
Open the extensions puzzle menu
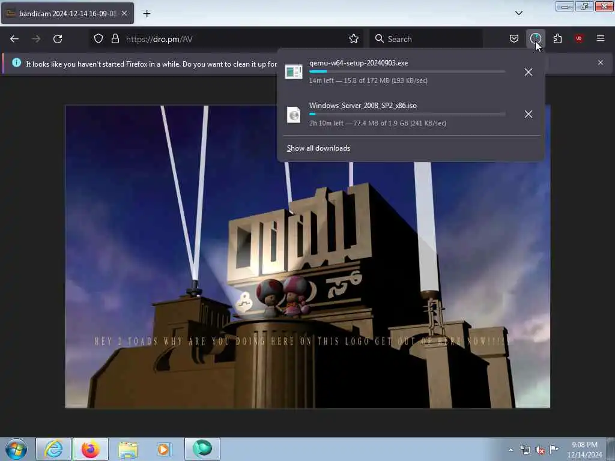coord(557,39)
